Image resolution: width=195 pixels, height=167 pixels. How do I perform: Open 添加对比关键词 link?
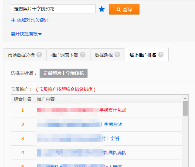pos(33,20)
